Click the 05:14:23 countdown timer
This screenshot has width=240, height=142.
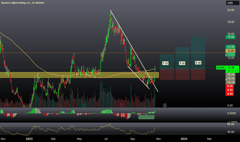pyautogui.click(x=233, y=71)
